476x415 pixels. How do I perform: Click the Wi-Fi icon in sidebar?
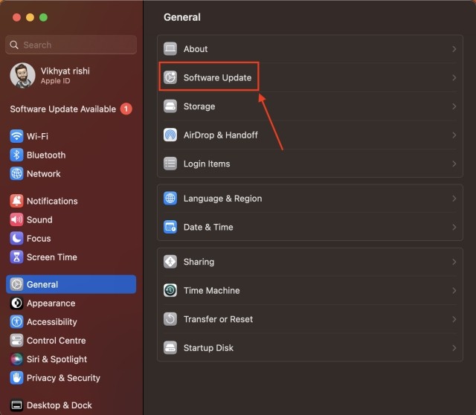point(16,136)
